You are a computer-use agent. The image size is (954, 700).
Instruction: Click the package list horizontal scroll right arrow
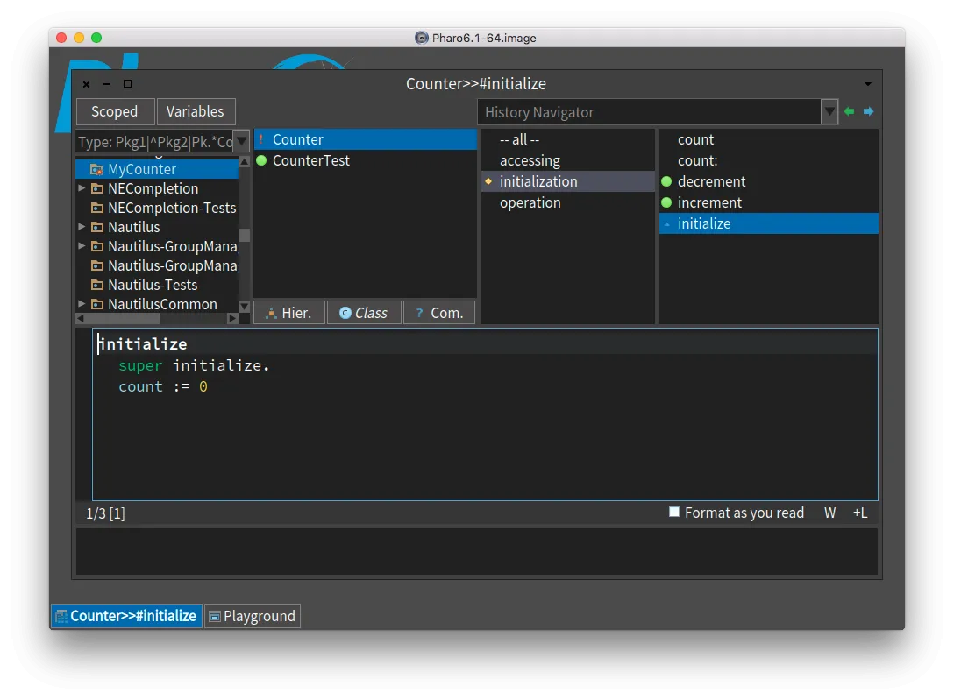[x=232, y=318]
